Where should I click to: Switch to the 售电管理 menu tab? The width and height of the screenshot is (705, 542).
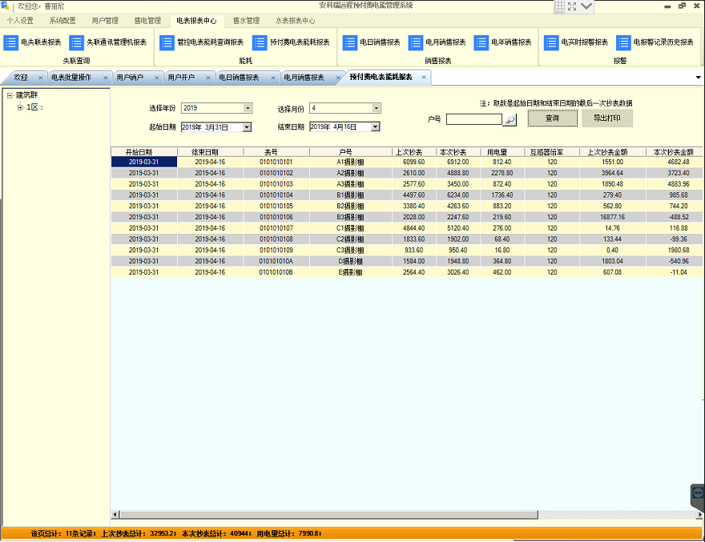tap(147, 21)
